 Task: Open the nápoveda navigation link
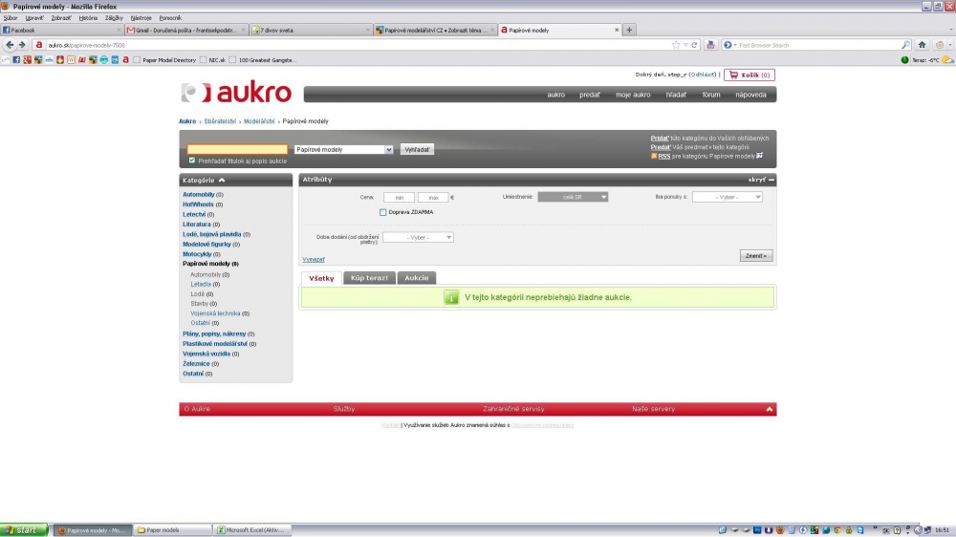pos(750,95)
